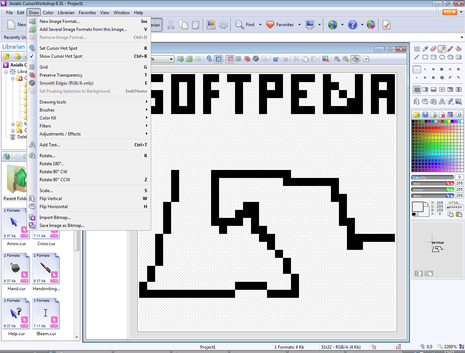Click the save palette floppy disk icon

pos(425,114)
